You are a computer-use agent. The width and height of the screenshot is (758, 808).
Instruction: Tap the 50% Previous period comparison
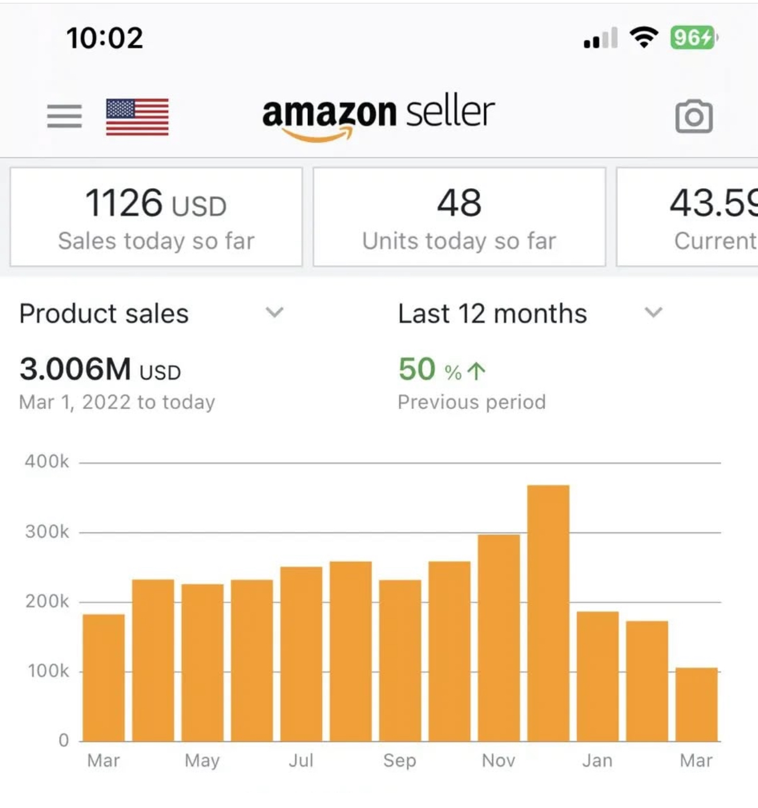pos(471,383)
